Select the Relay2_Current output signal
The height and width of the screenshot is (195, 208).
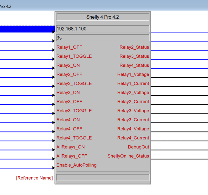click(133, 102)
